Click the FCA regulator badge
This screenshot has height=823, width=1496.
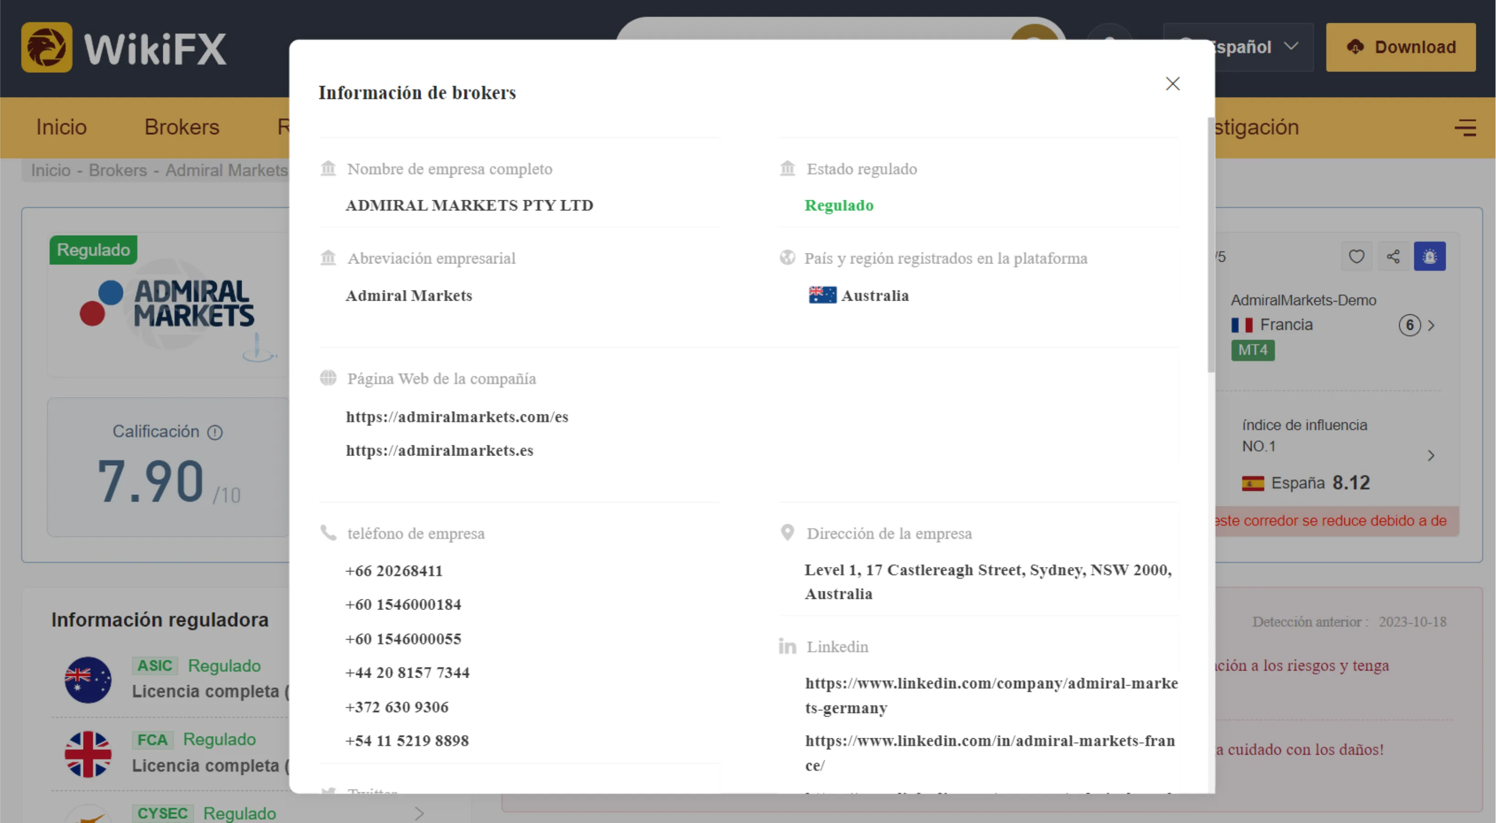tap(152, 740)
